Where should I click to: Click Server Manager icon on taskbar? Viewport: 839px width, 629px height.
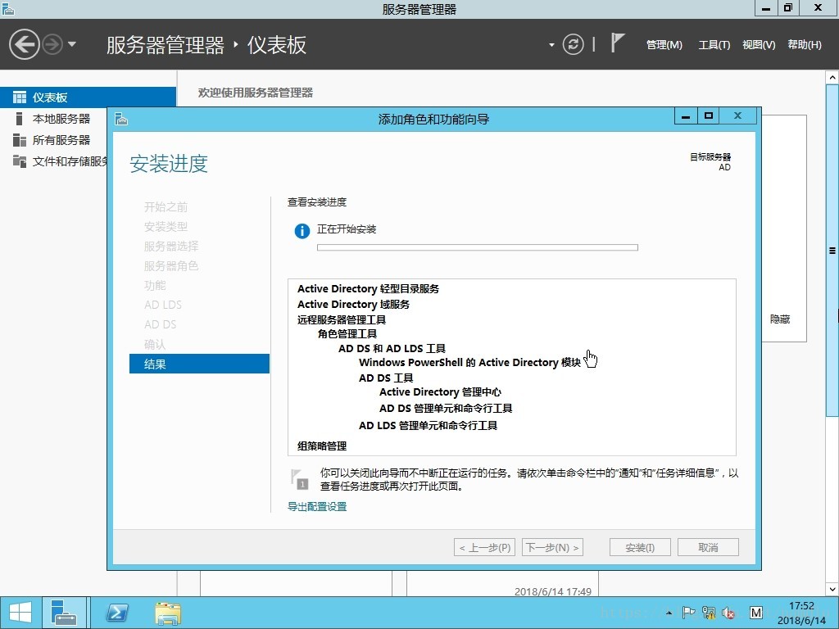click(x=64, y=613)
